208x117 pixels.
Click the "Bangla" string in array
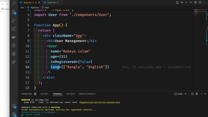74,67
